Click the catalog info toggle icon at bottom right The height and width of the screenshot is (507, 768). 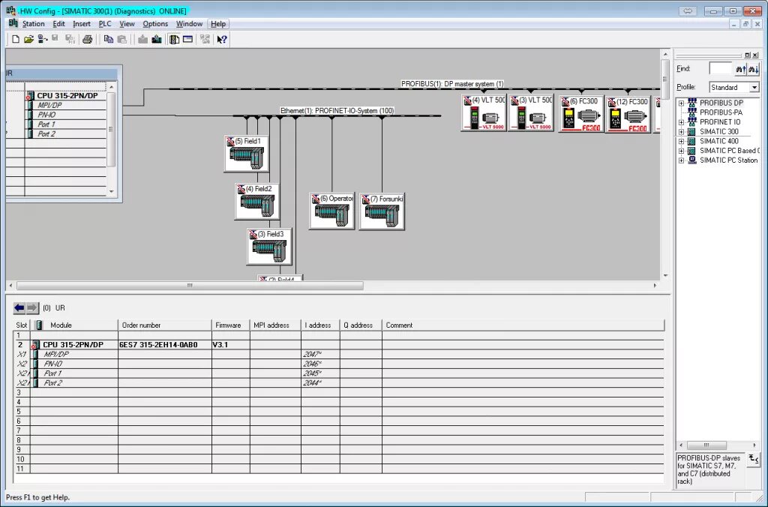click(x=753, y=460)
